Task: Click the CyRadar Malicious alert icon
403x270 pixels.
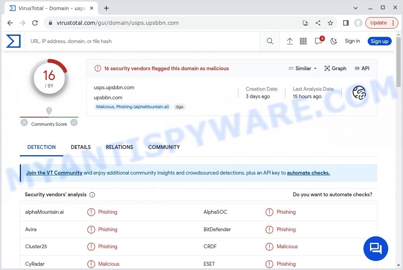Action: [91, 264]
